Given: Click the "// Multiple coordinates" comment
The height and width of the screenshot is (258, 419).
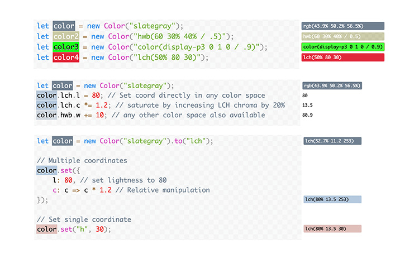Looking at the screenshot, I should tap(82, 160).
